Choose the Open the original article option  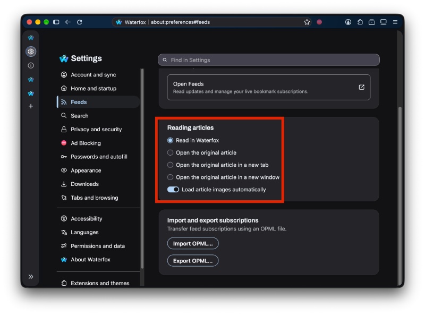(x=170, y=152)
